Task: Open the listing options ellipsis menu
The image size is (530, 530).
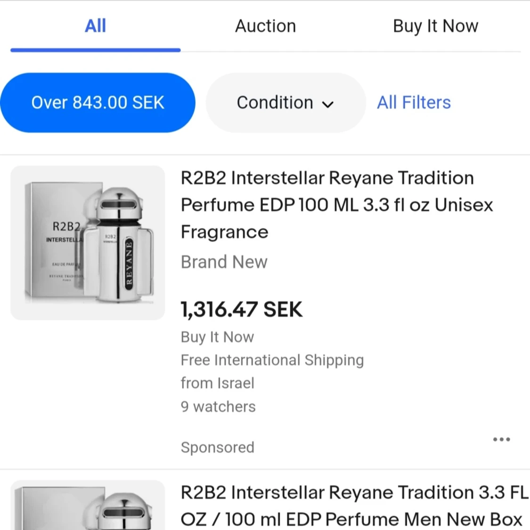Action: [x=501, y=439]
